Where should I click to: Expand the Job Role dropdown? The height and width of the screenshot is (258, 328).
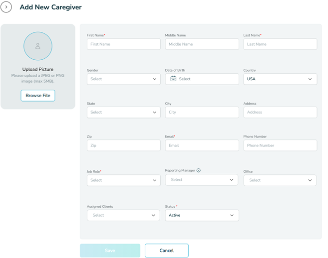click(x=123, y=180)
